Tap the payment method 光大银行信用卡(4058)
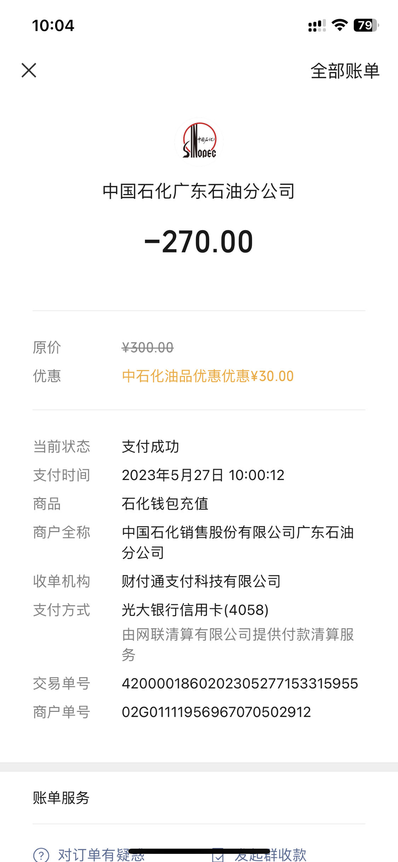Image resolution: width=398 pixels, height=862 pixels. point(195,610)
